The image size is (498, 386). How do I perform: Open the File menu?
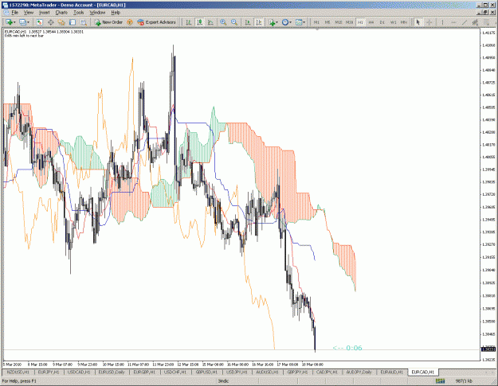(x=15, y=13)
